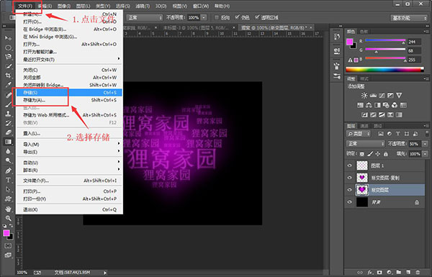Select the Horizontal Type tool
This screenshot has width=432, height=277.
coord(8,180)
